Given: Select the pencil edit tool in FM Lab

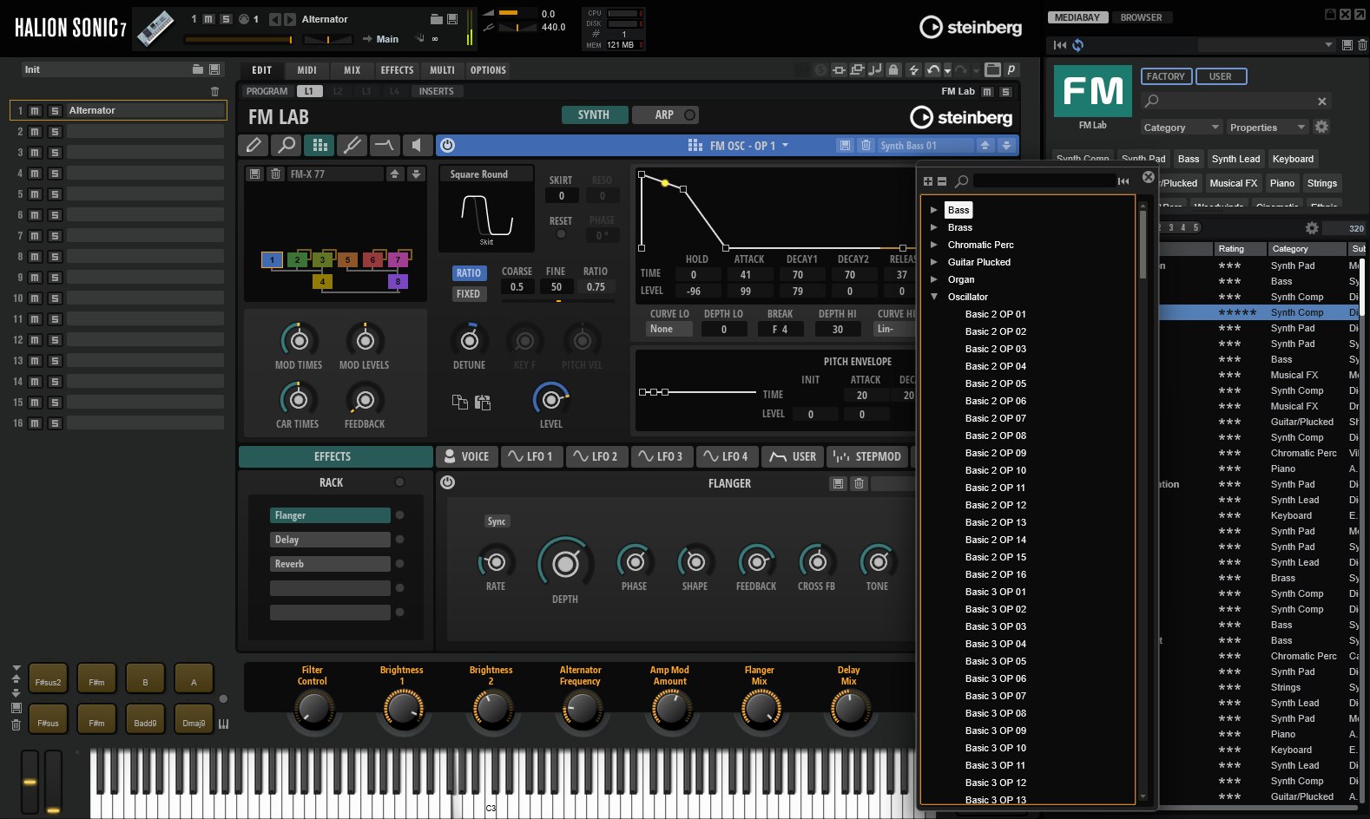Looking at the screenshot, I should point(254,145).
